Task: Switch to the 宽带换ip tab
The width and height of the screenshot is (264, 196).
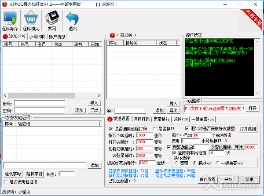Action: click(161, 119)
